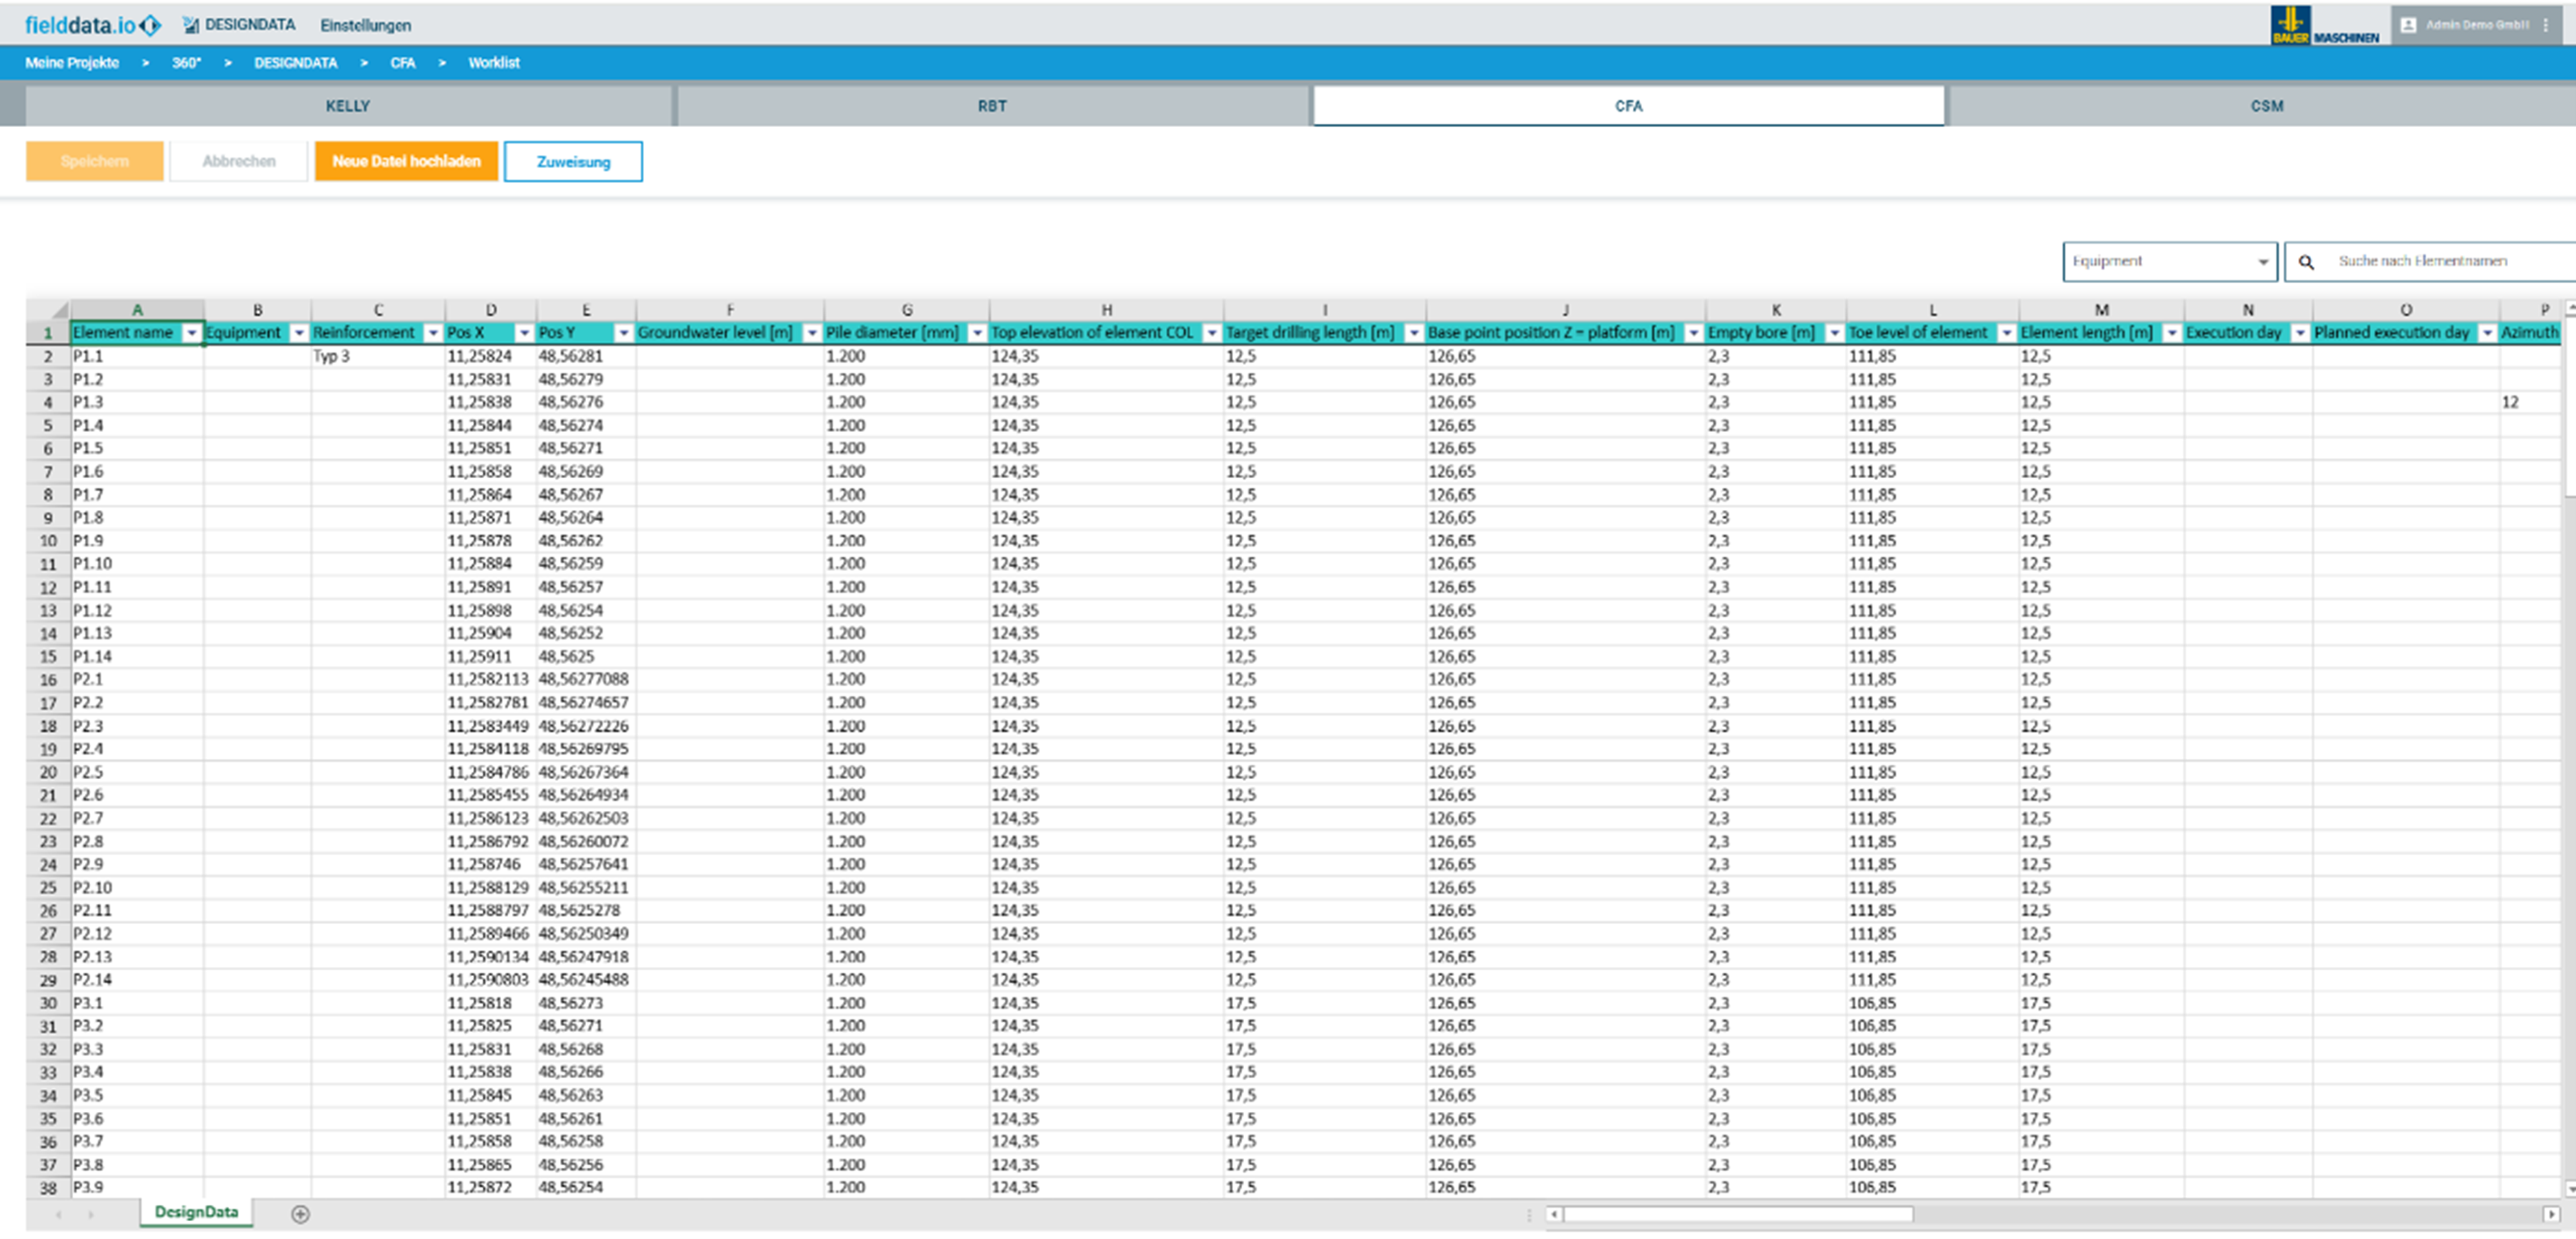Select column A header

coord(137,310)
